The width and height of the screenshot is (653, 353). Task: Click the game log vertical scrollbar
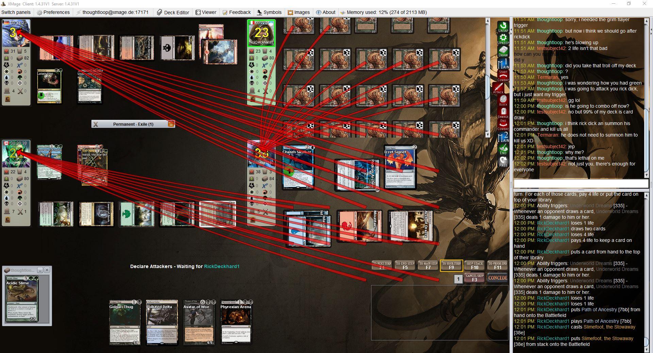(x=647, y=272)
